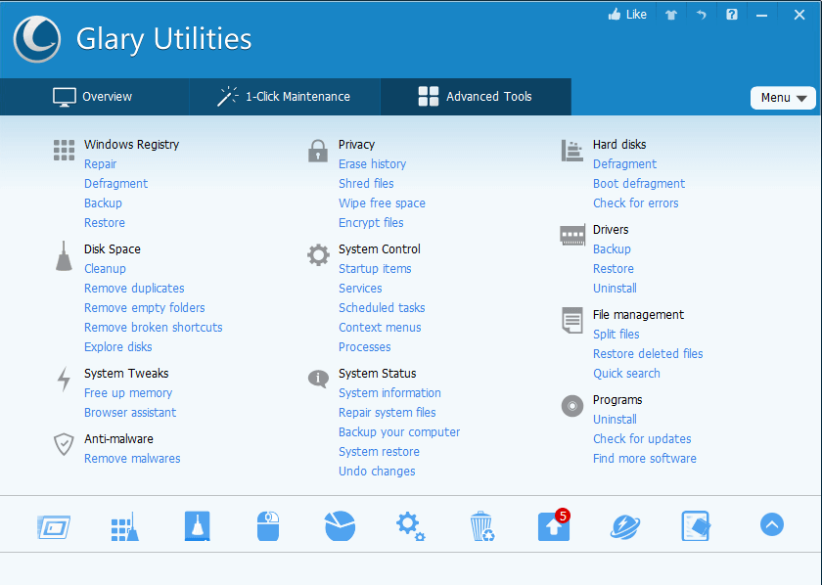Open help via the question mark icon

732,15
